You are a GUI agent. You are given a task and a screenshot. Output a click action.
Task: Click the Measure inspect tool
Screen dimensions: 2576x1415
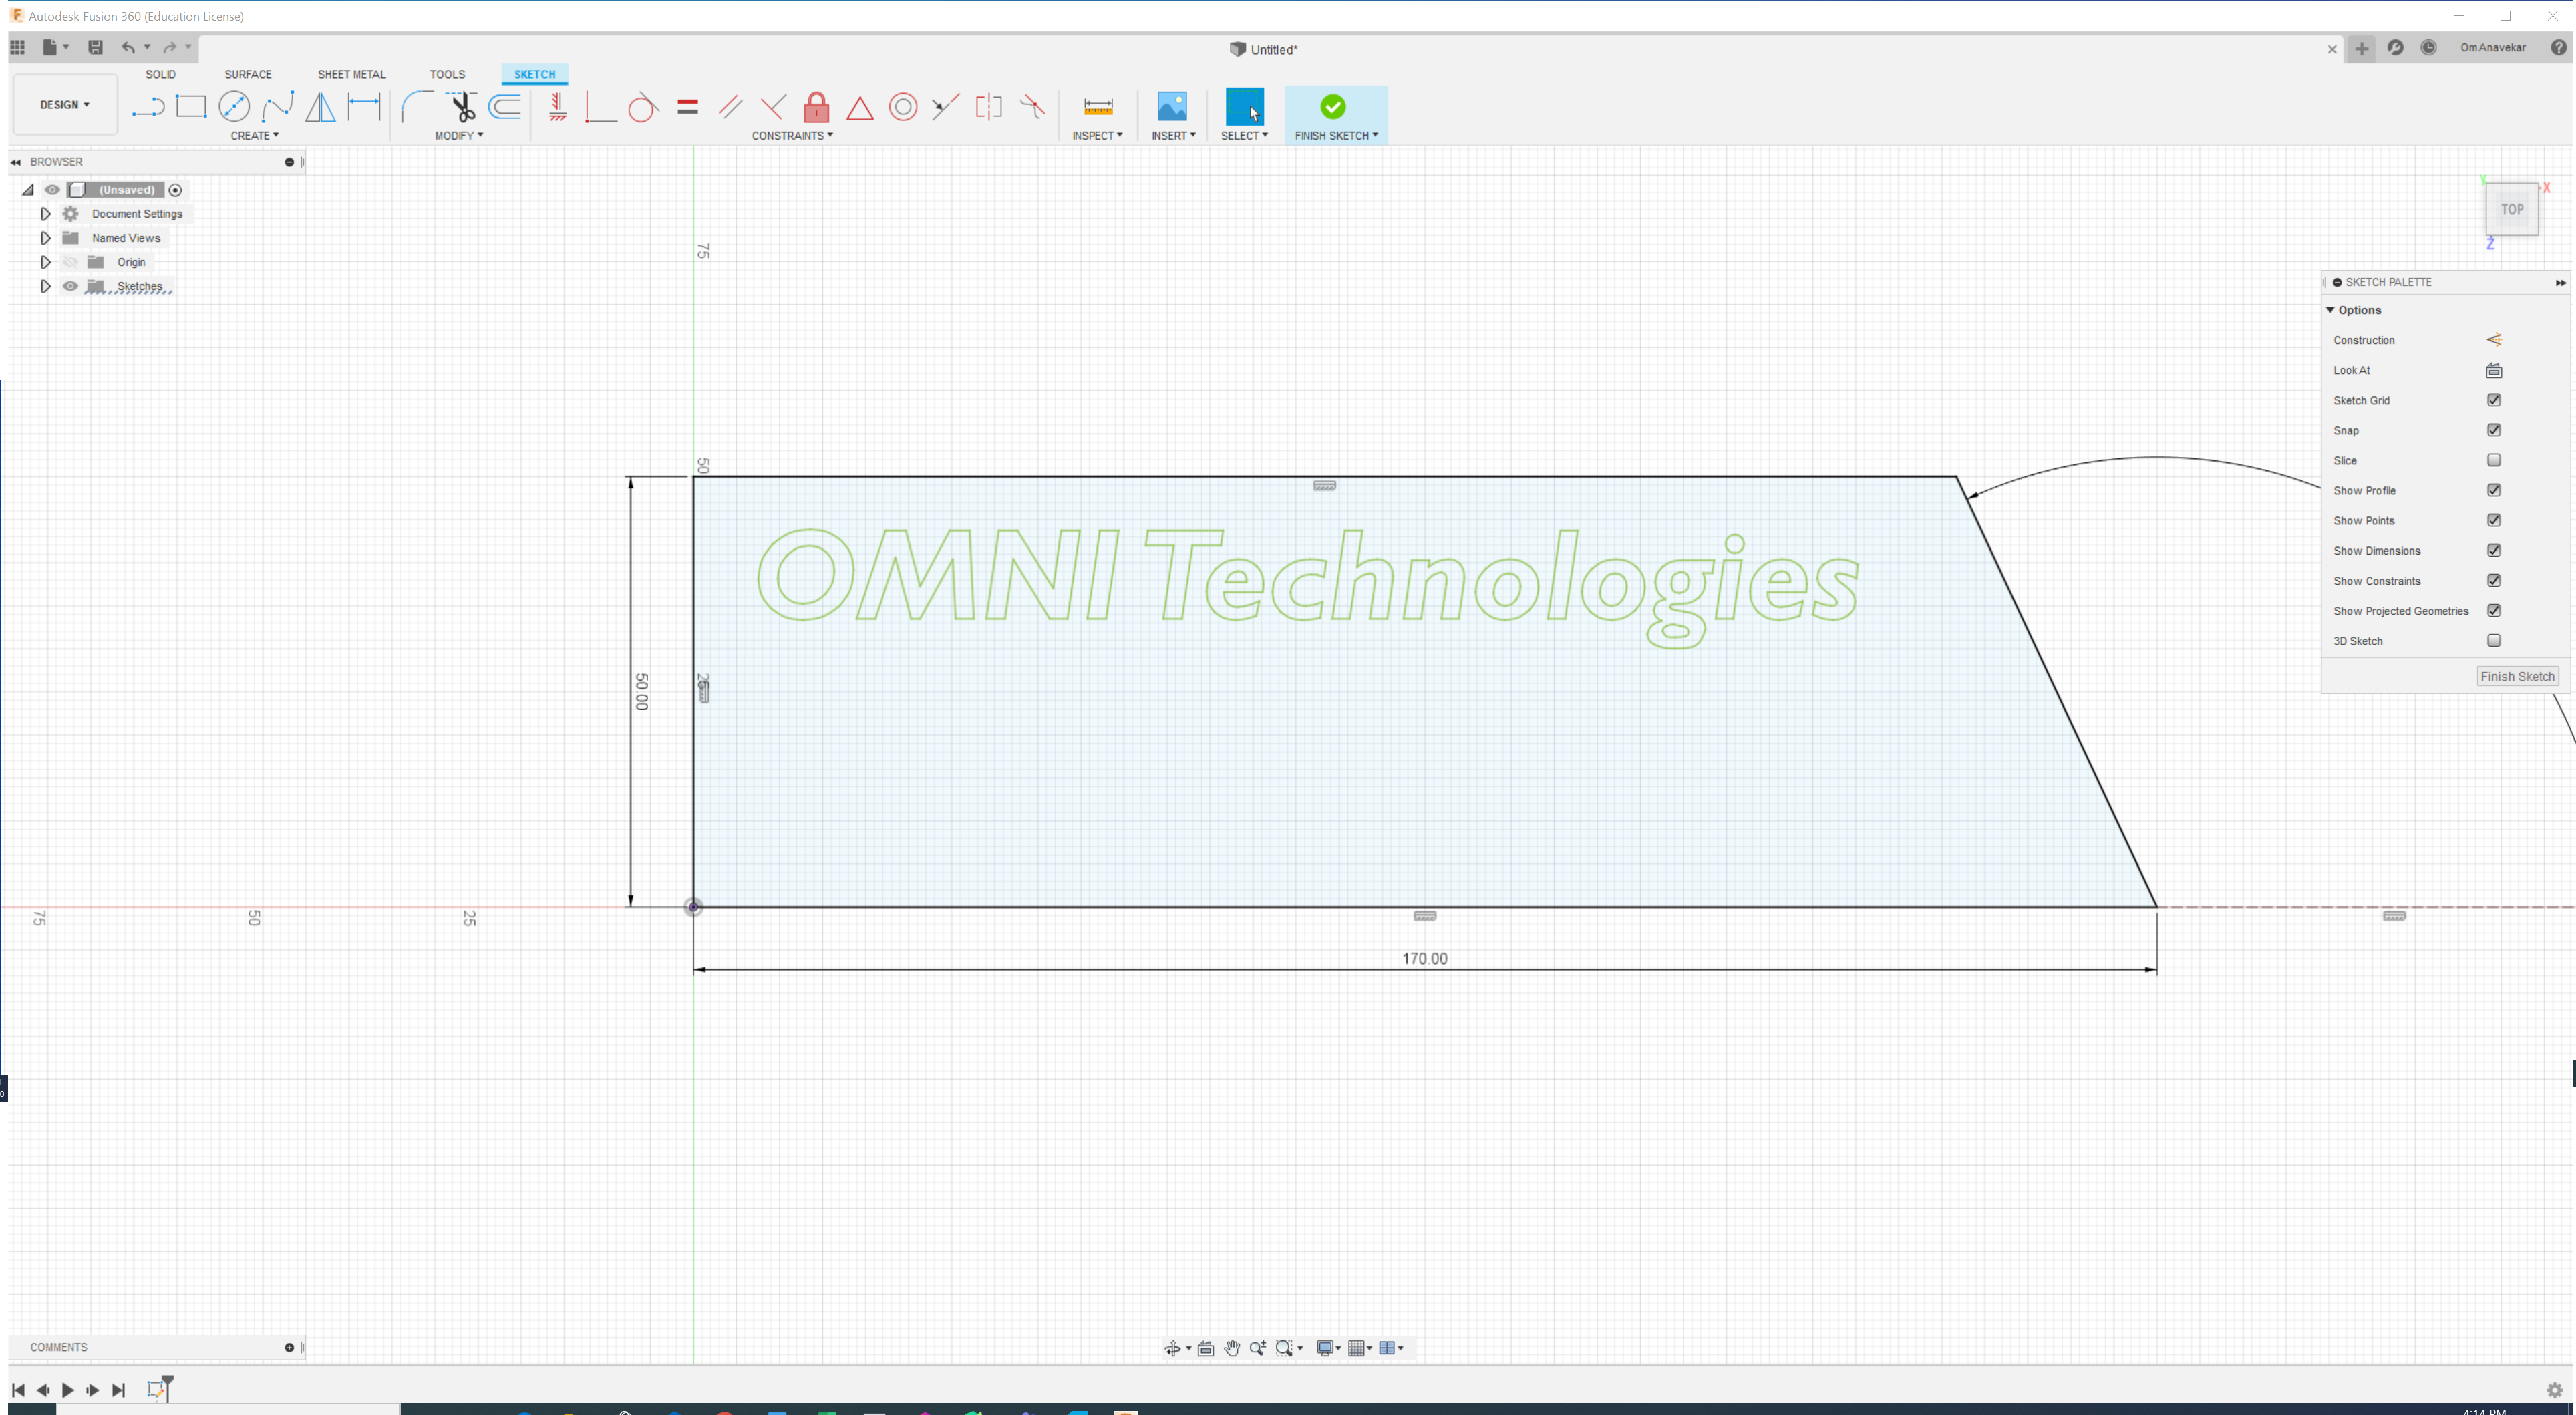click(x=1098, y=106)
